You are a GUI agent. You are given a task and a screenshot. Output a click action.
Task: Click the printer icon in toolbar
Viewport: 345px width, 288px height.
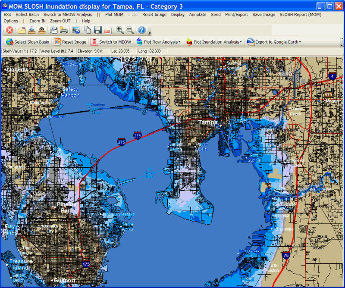[63, 30]
